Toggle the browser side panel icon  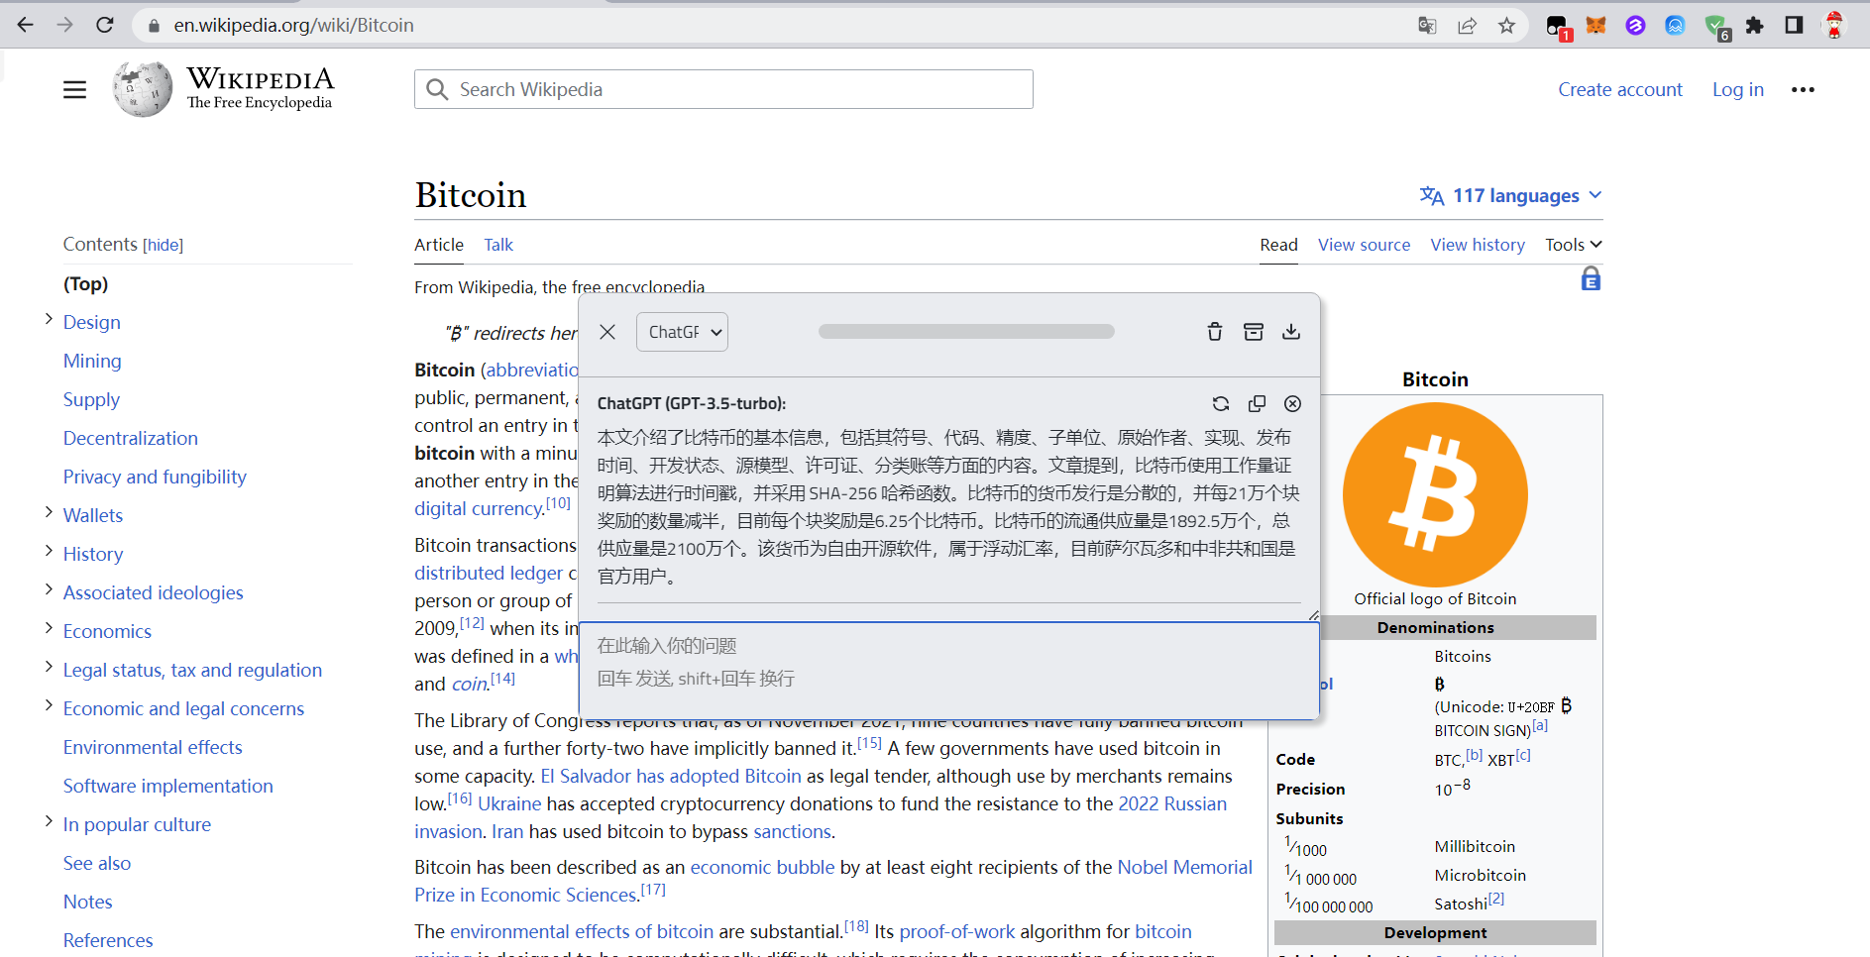coord(1794,26)
